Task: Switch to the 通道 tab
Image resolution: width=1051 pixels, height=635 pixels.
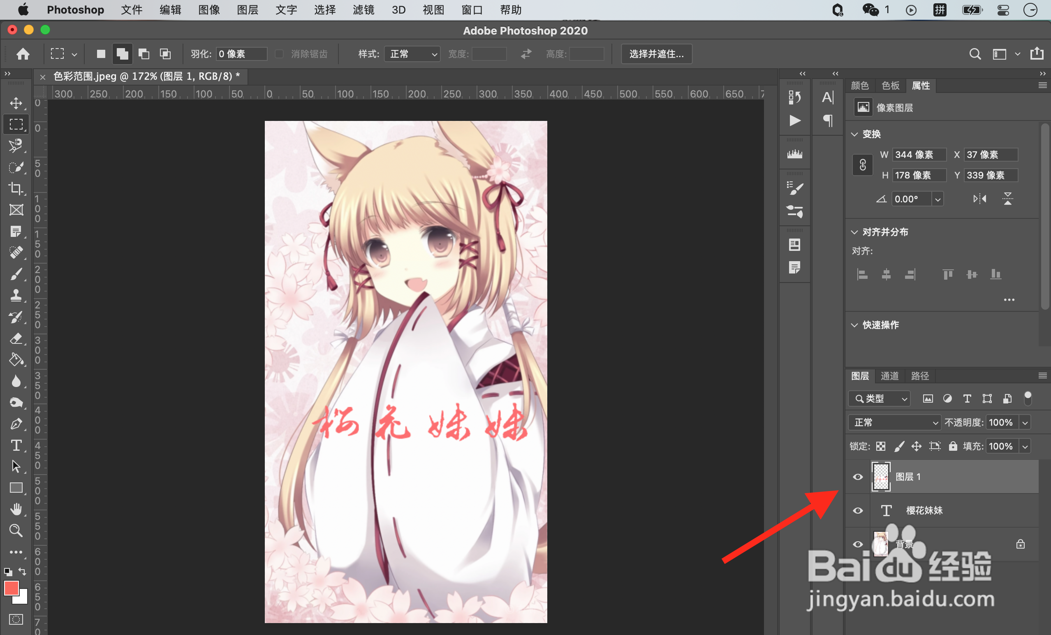Action: point(889,376)
